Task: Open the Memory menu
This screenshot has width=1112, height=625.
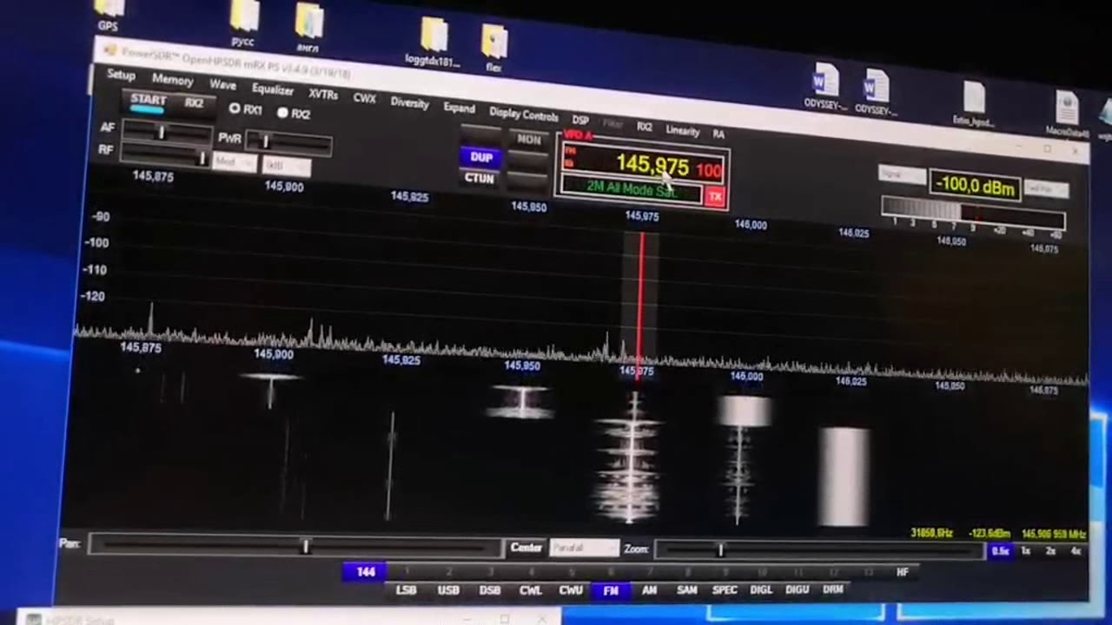Action: click(172, 80)
